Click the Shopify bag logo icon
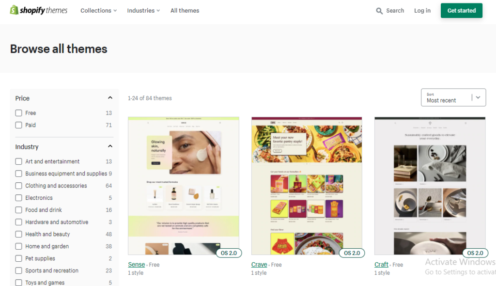 pyautogui.click(x=14, y=10)
